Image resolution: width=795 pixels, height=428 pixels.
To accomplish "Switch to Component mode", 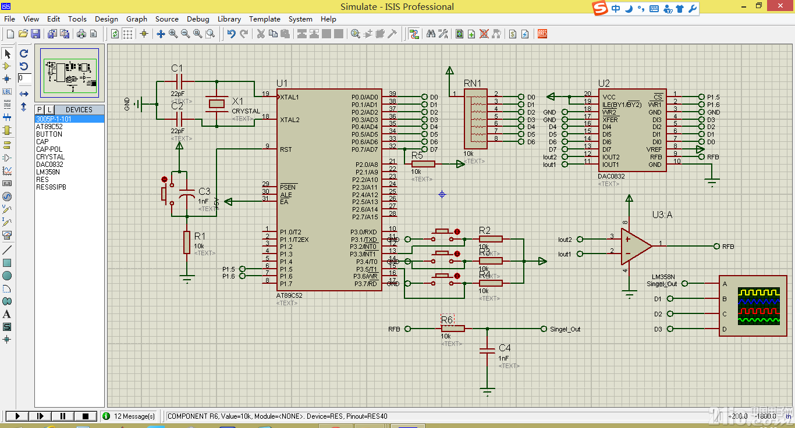I will click(x=7, y=66).
